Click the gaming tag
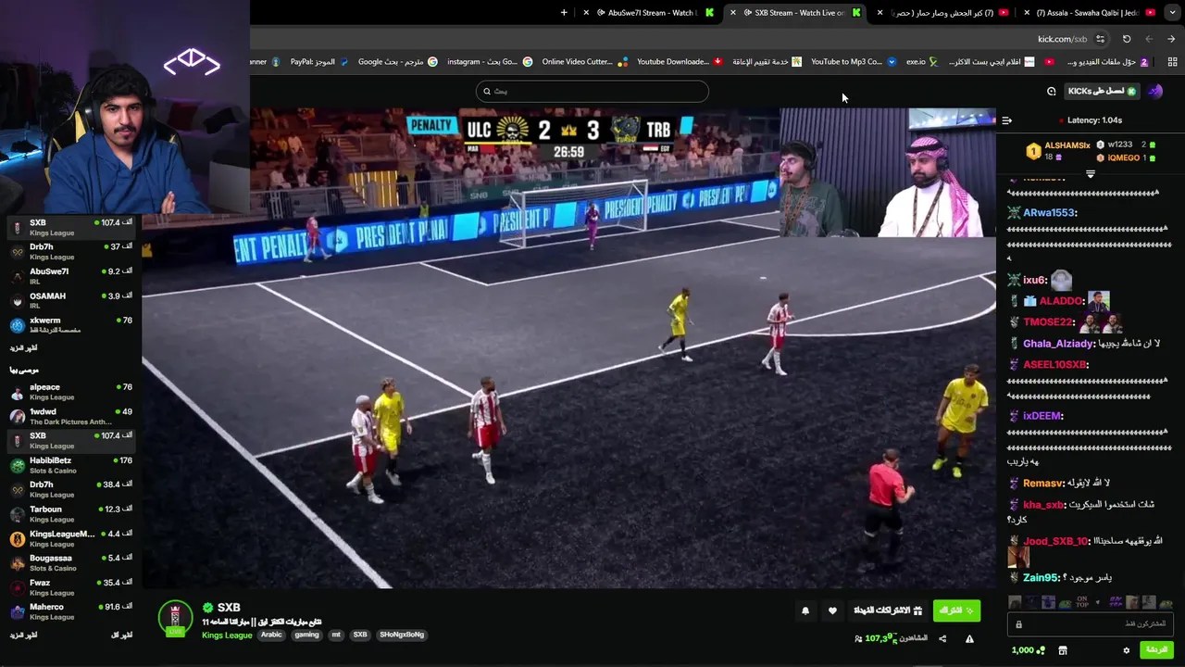Viewport: 1185px width, 667px height. pos(306,635)
